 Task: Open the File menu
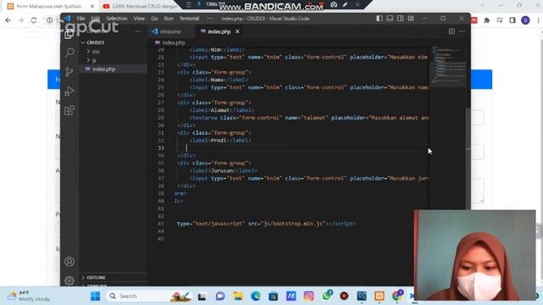point(81,19)
